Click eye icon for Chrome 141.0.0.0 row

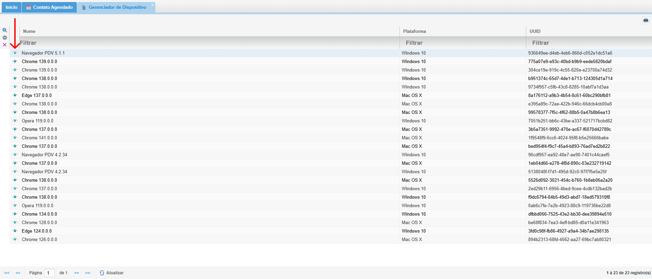click(15, 138)
